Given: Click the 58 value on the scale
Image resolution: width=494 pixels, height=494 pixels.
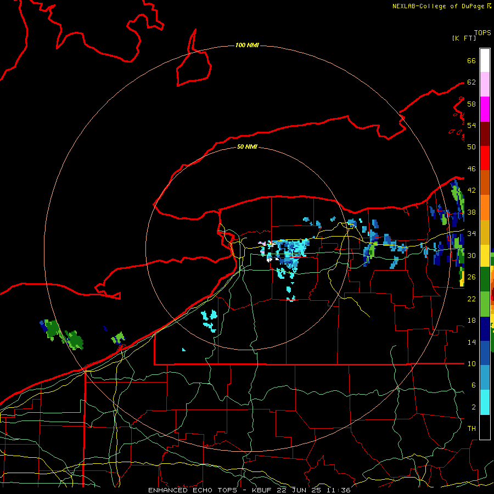Looking at the screenshot, I should point(471,104).
